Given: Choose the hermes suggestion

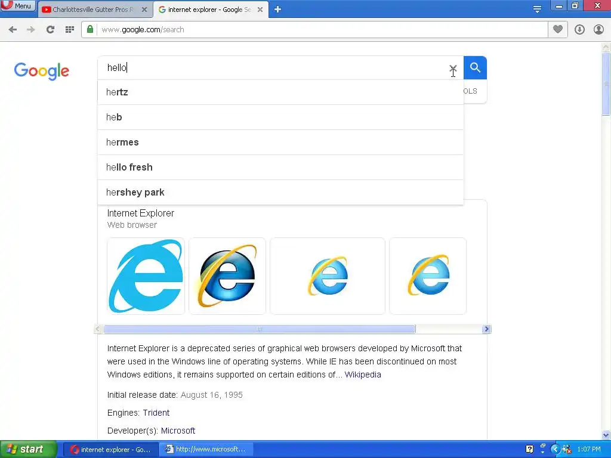Looking at the screenshot, I should tap(280, 142).
